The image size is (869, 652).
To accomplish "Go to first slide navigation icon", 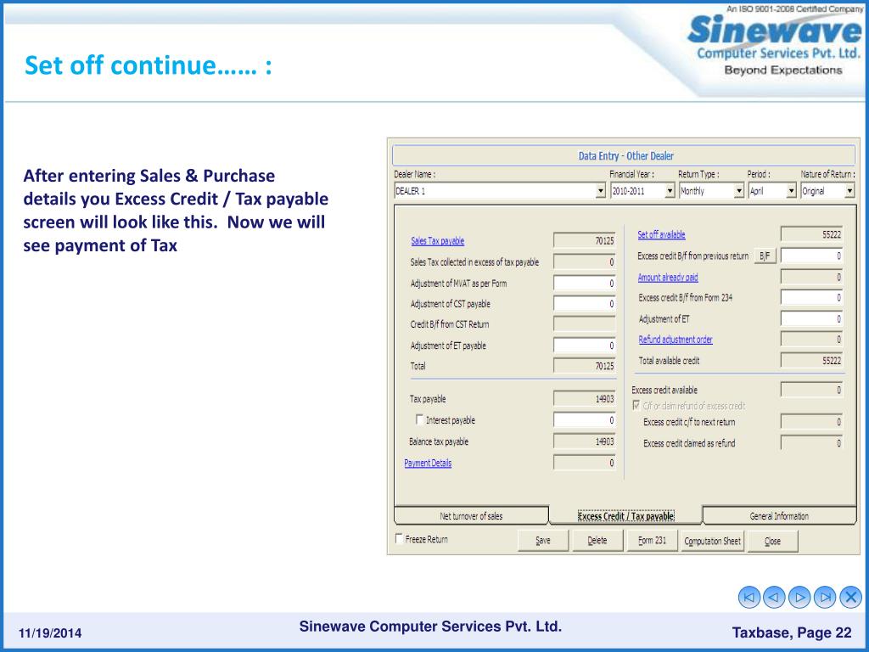I will click(x=749, y=597).
